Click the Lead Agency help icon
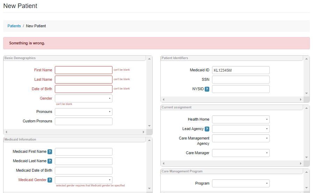The width and height of the screenshot is (313, 193). [x=207, y=129]
